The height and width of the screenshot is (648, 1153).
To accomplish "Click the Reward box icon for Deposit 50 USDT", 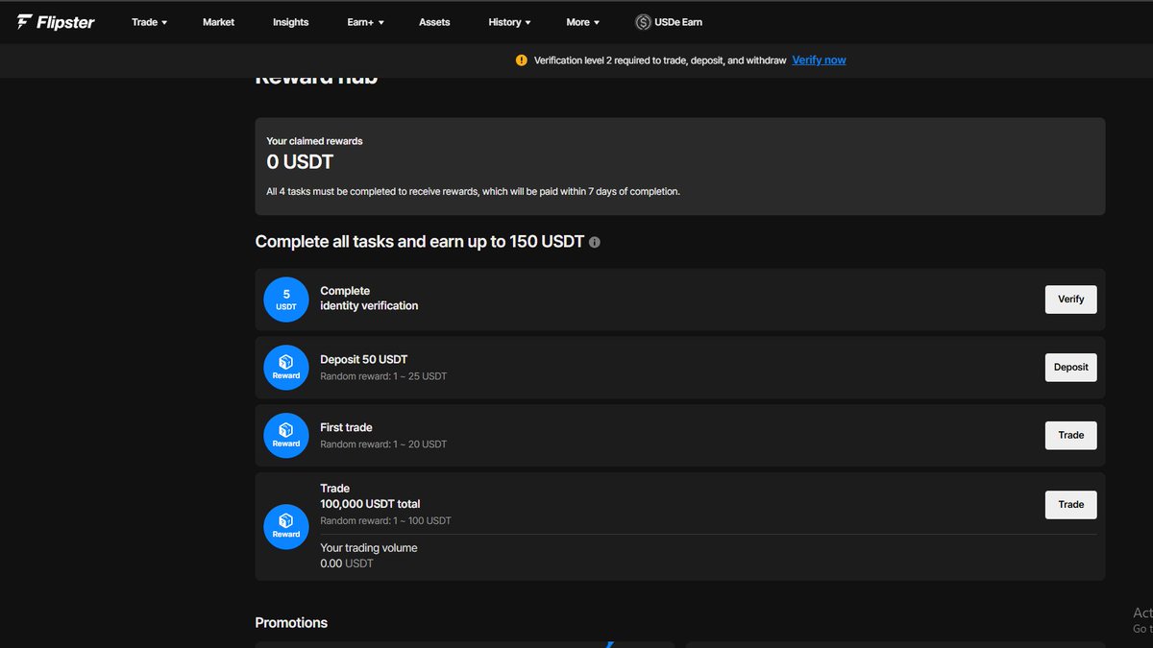I will pos(286,368).
